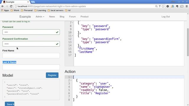Close the Example browser tab

tap(28, 2)
